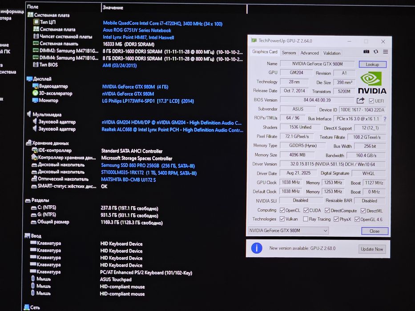The width and height of the screenshot is (415, 311).
Task: Click the 'Ввод' section keyboard icon
Action: point(27,235)
